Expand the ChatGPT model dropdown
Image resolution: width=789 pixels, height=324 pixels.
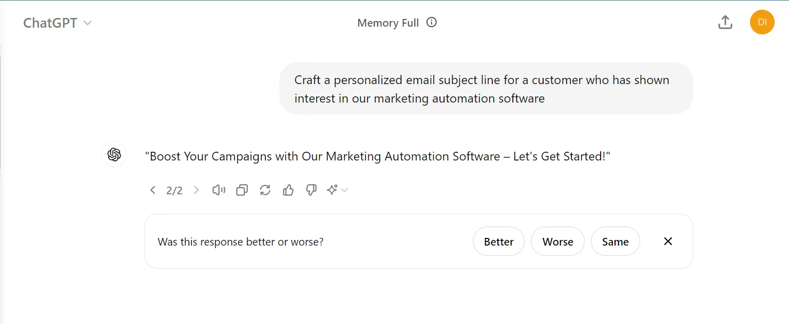(57, 23)
